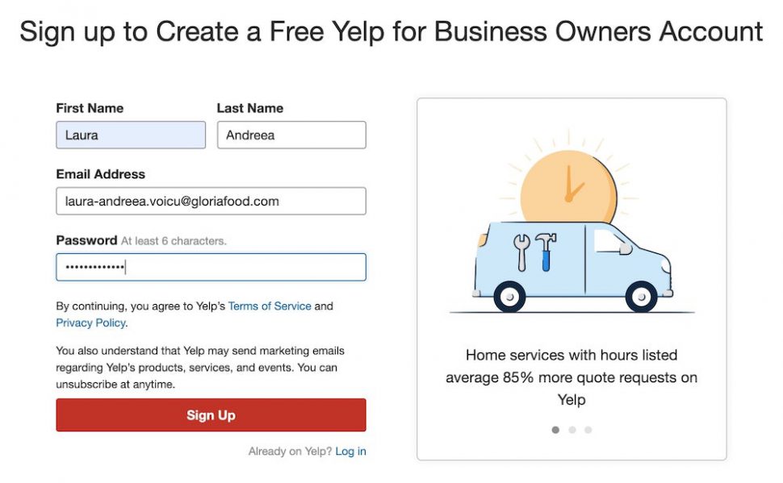Screen dimensions: 783x483
Task: Select the second carousel dot
Action: point(571,430)
